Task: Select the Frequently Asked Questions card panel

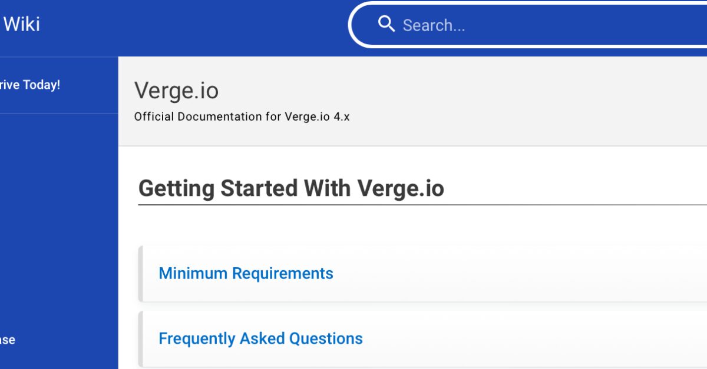Action: (x=412, y=338)
